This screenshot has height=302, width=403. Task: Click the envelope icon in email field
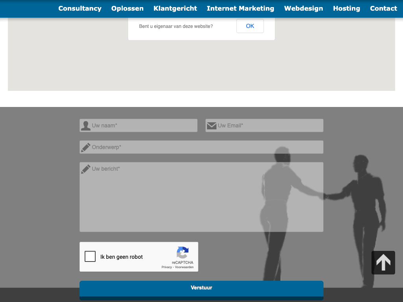[212, 126]
